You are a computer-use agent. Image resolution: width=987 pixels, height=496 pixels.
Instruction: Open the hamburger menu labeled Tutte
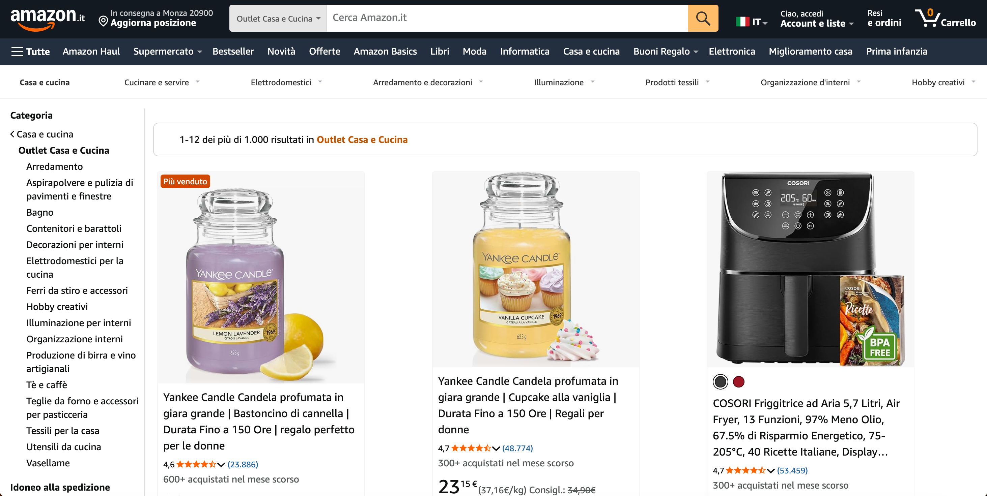[31, 51]
